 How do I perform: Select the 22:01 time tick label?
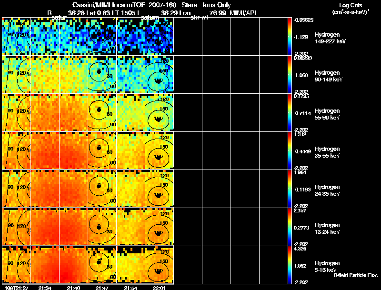159,288
